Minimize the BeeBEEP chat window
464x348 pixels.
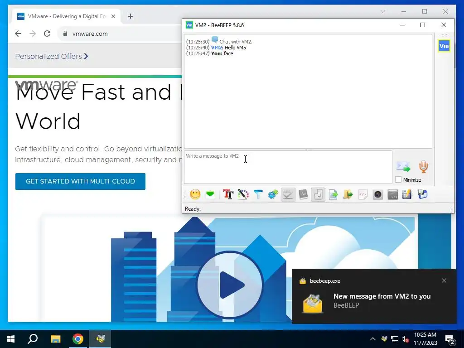[402, 25]
